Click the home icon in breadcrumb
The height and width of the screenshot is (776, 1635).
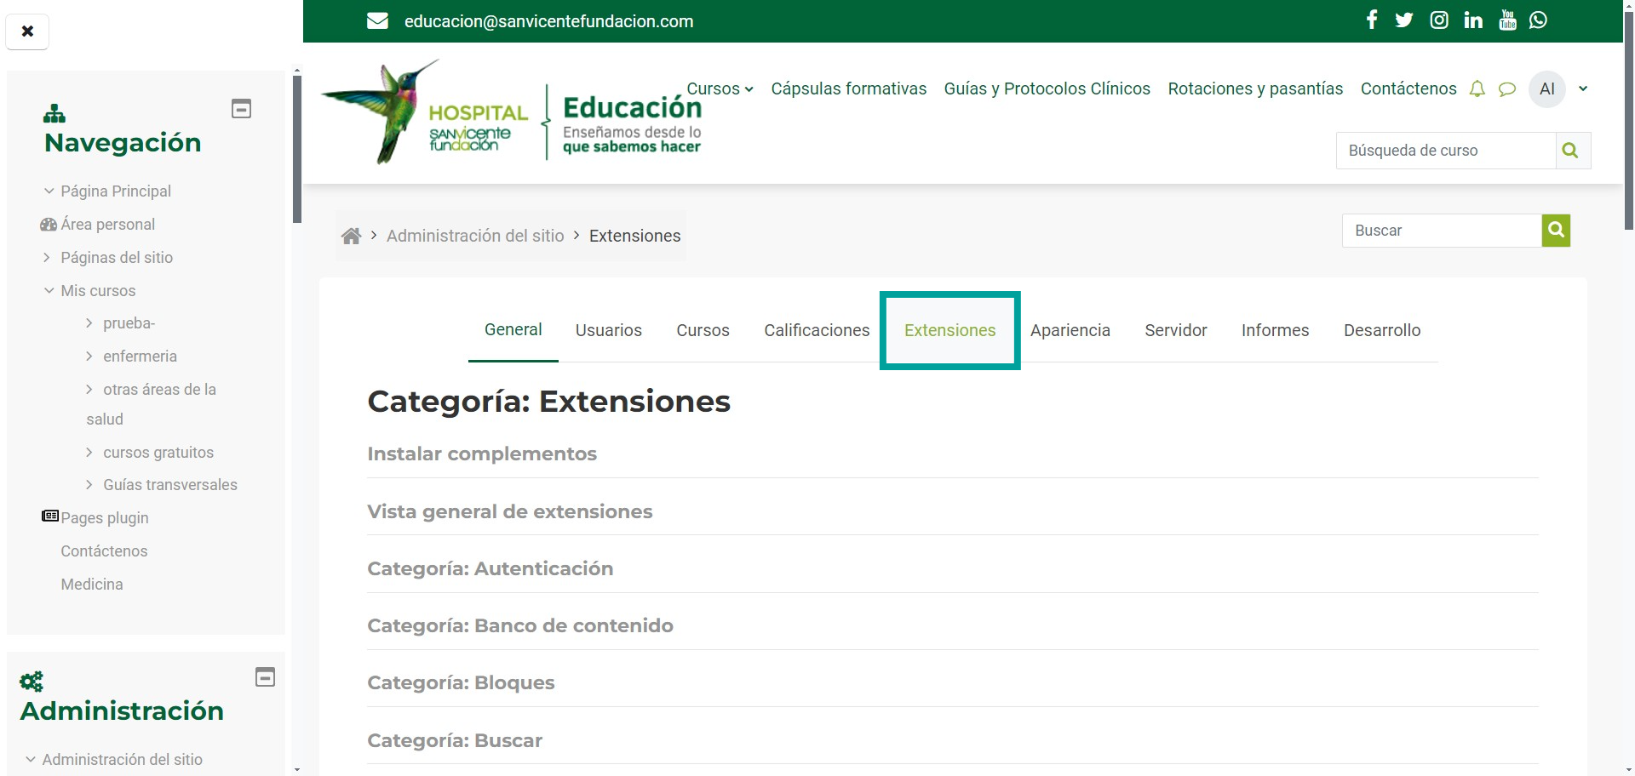click(x=351, y=236)
